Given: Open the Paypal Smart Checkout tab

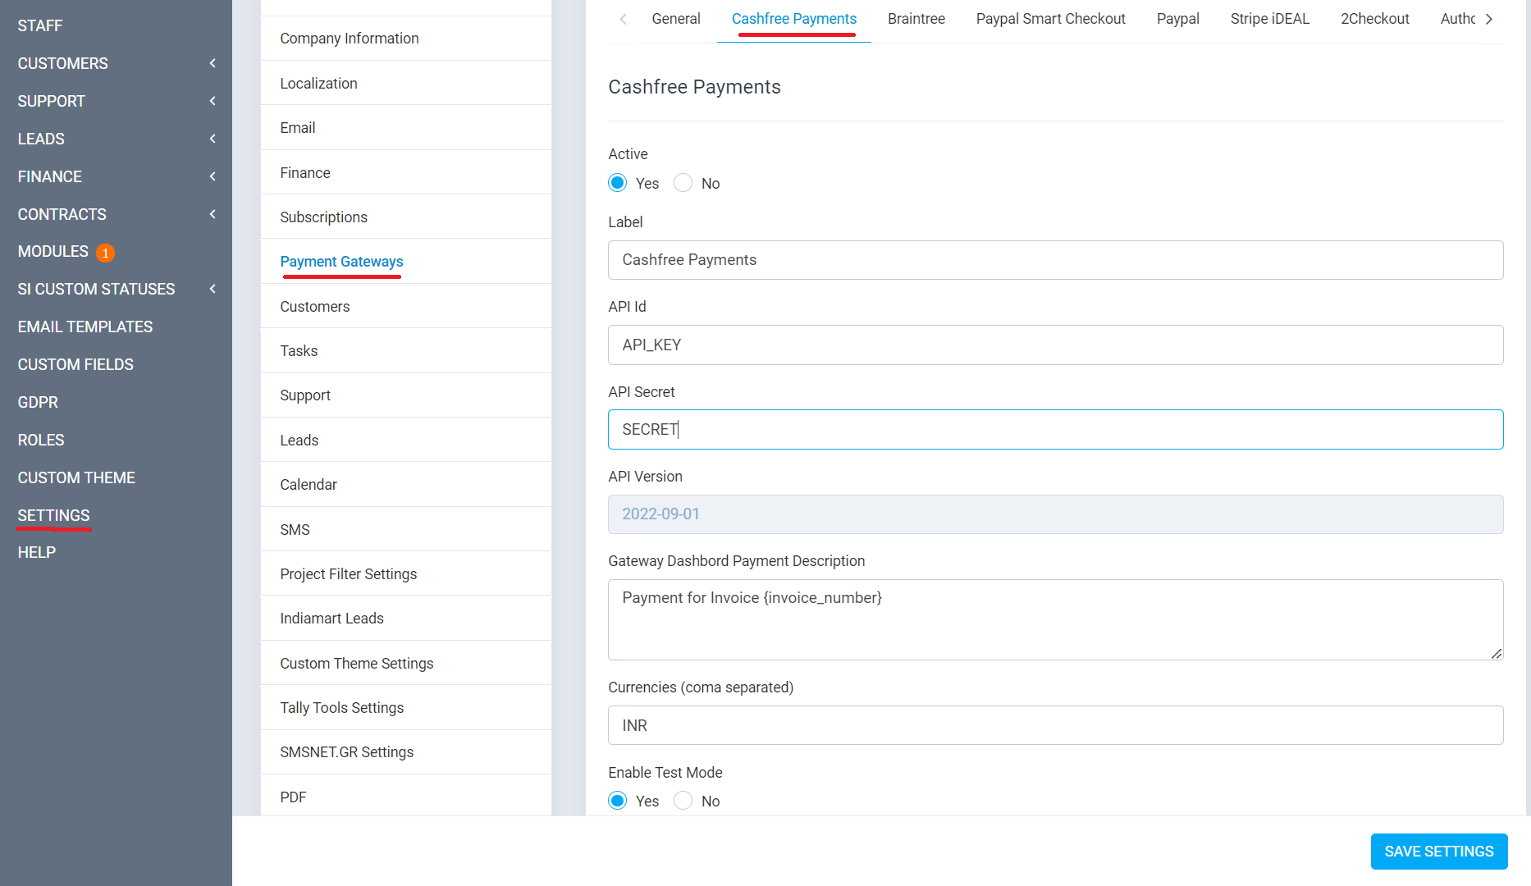Looking at the screenshot, I should pyautogui.click(x=1050, y=19).
